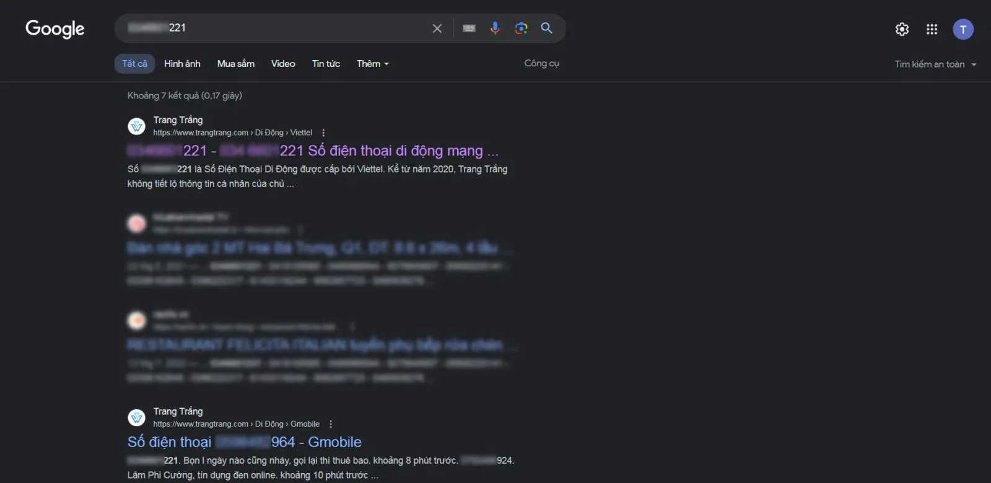Screen dimensions: 991x483
Task: Click the Gmobile result snippet about Lâm Phi Cường
Action: click(321, 468)
